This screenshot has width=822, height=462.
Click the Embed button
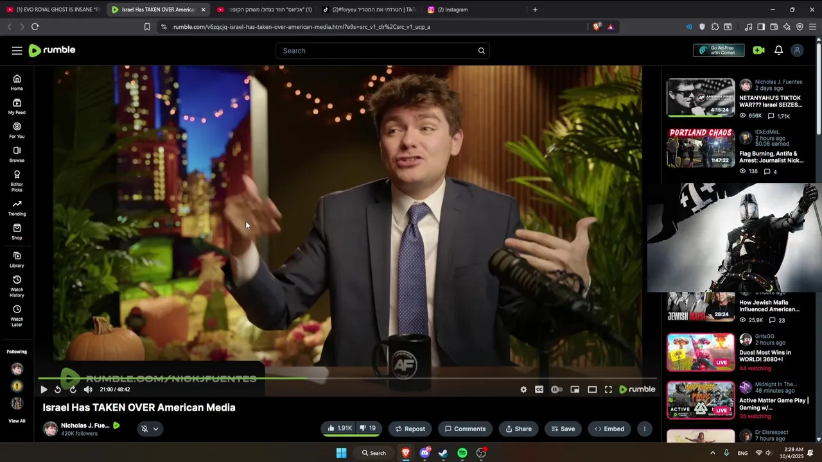click(x=609, y=429)
